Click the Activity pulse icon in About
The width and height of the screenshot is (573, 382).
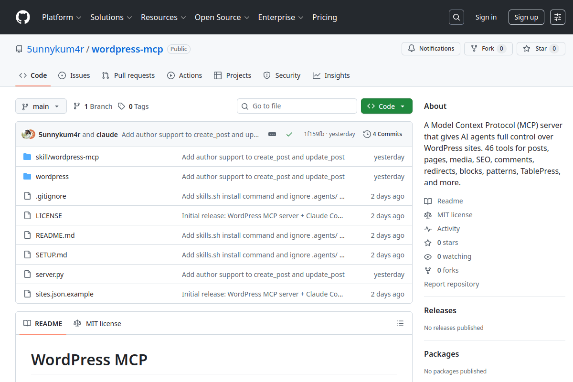(428, 228)
